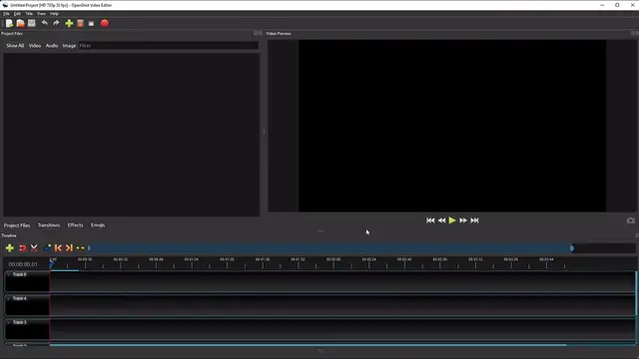
Task: Expand the Track 5 menu arrow
Action: pos(9,274)
